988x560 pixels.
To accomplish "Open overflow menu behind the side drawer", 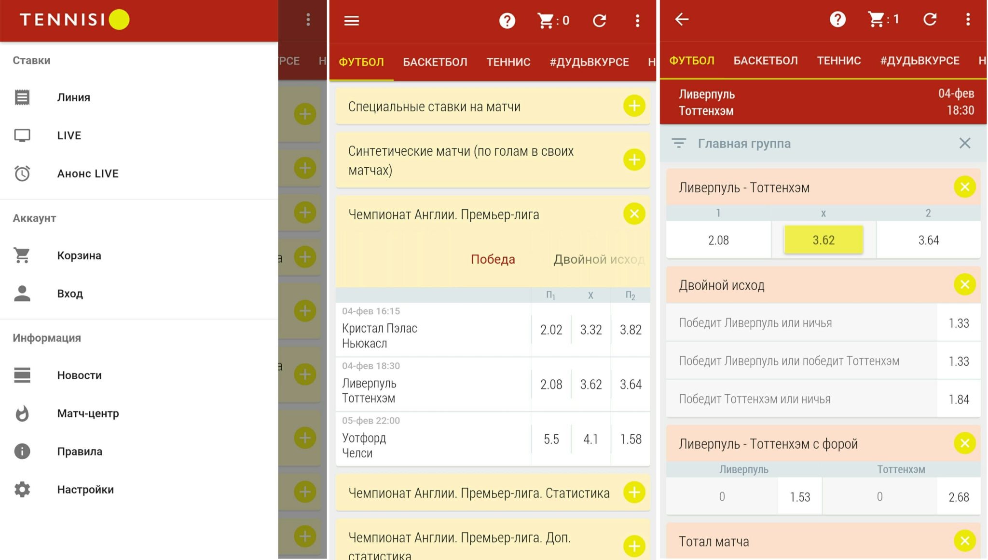I will pyautogui.click(x=308, y=20).
